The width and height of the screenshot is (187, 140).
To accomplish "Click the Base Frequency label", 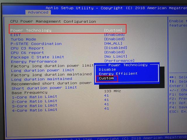I will [x=30, y=93].
